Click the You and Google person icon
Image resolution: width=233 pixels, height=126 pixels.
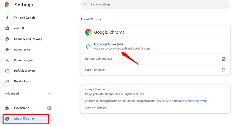tap(7, 18)
